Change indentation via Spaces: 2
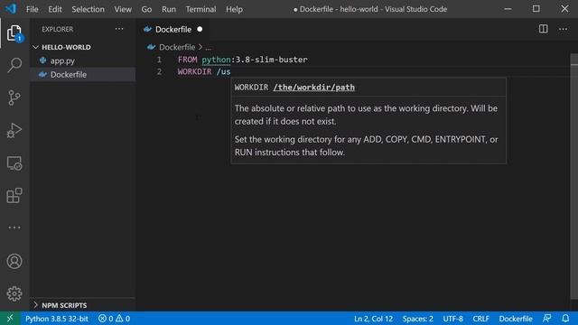The width and height of the screenshot is (578, 325). click(417, 319)
